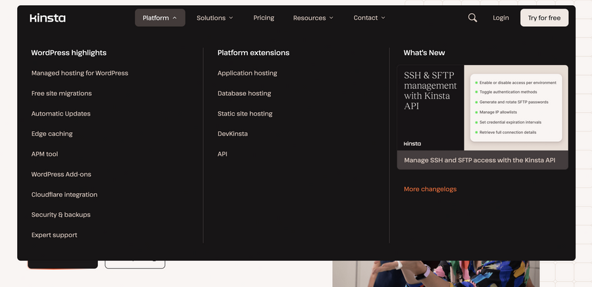
Task: Open the Edge caching page
Action: click(52, 134)
